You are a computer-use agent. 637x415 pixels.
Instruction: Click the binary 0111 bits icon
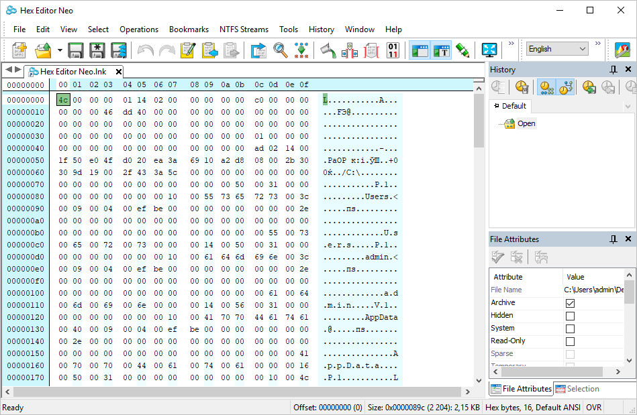point(393,50)
